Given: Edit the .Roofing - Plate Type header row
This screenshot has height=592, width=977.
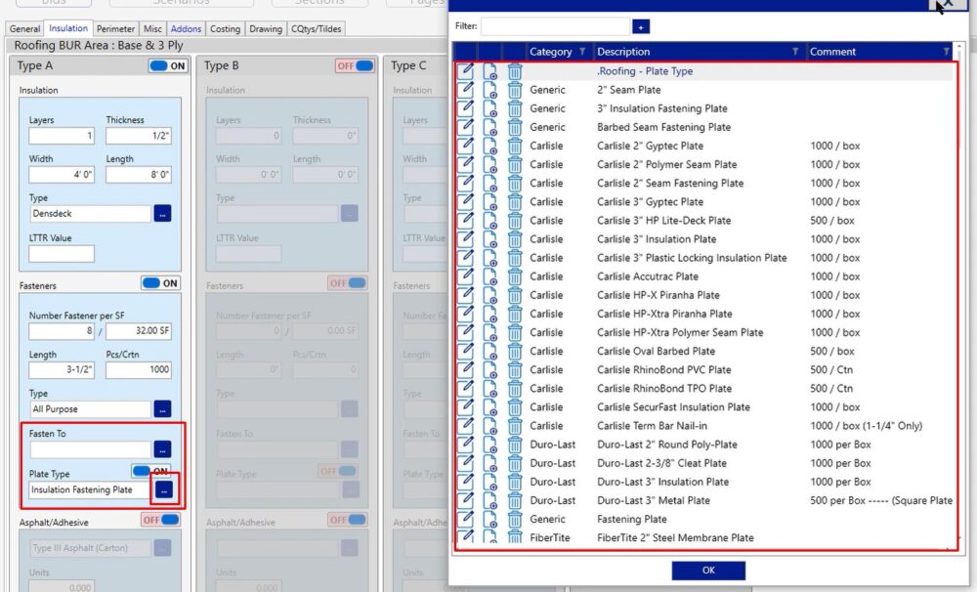Looking at the screenshot, I should (x=465, y=71).
